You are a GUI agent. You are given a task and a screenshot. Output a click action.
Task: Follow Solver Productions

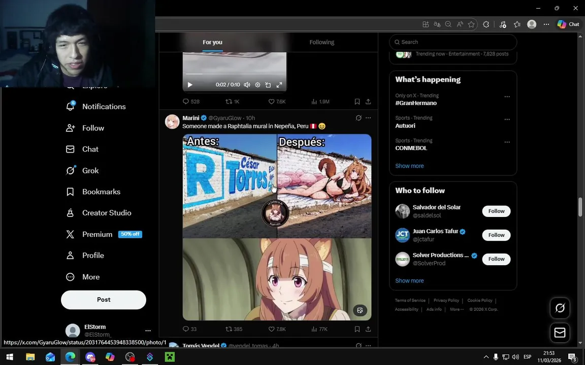pos(496,259)
